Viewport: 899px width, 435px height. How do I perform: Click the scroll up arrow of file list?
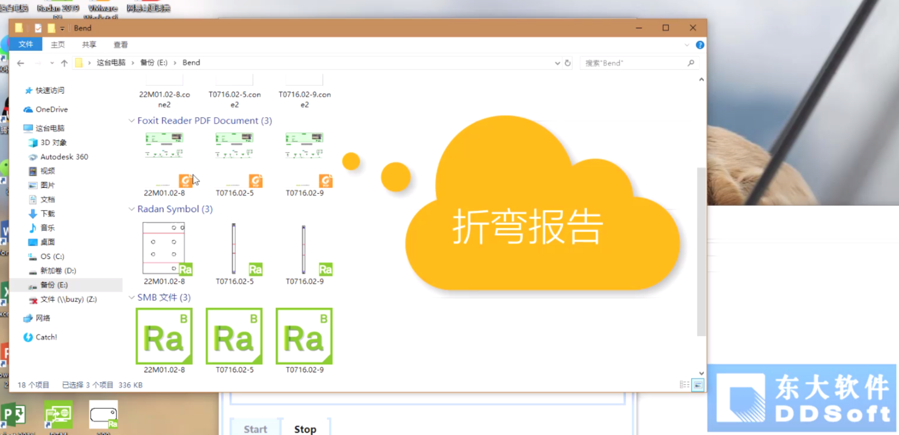701,79
